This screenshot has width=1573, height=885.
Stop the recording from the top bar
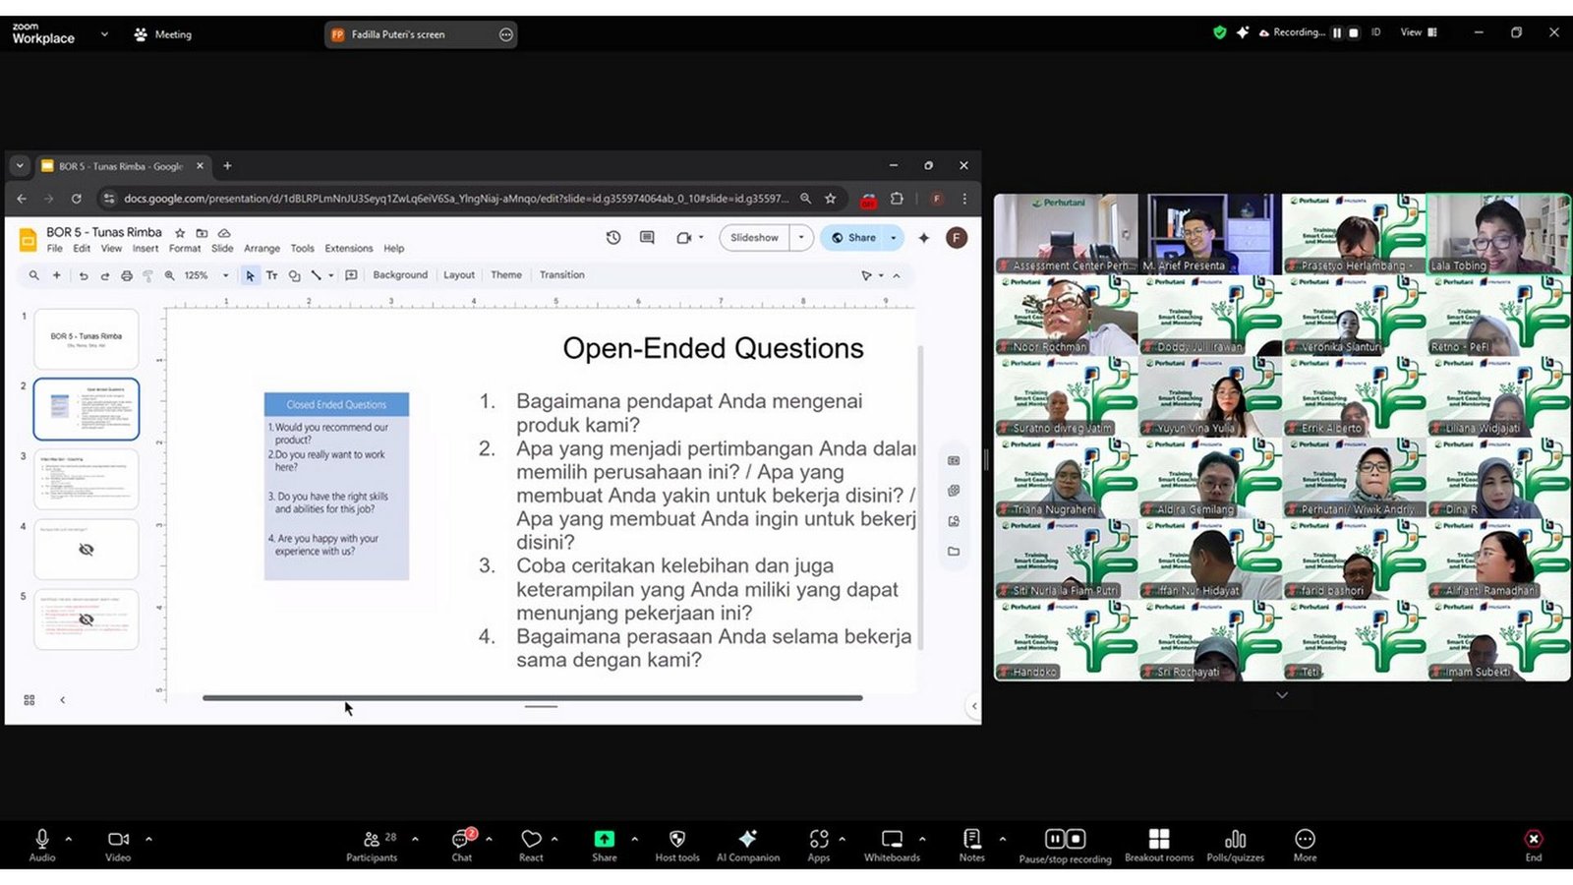(1354, 32)
